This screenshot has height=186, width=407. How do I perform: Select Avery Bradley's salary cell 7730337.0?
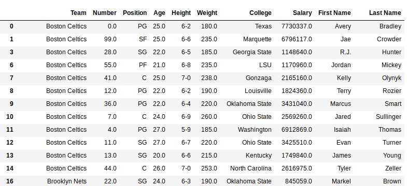pos(297,26)
